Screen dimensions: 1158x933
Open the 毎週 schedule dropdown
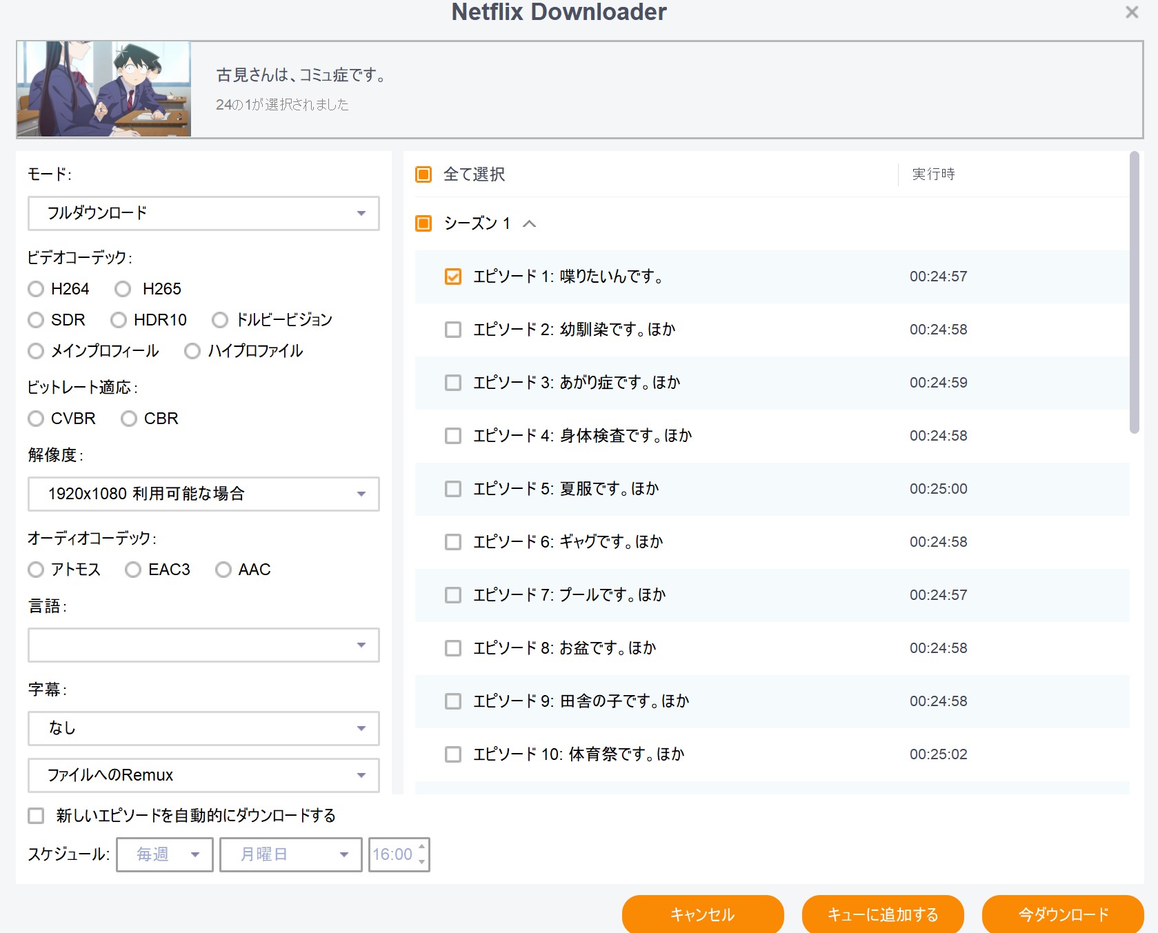(165, 854)
